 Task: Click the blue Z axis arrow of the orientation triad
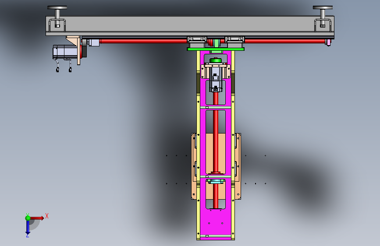pos(28,227)
